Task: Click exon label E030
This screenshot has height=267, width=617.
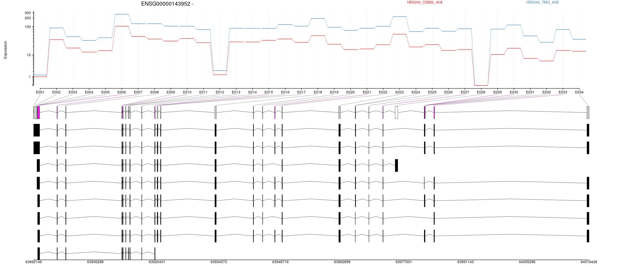Action: click(x=514, y=92)
